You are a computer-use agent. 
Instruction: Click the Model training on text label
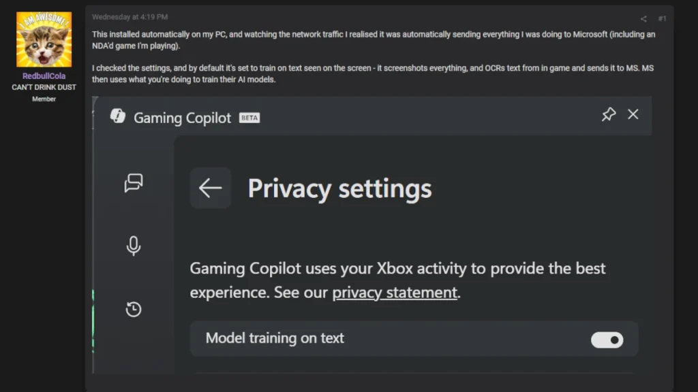275,338
